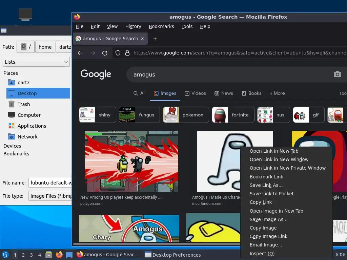This screenshot has width=347, height=260.
Task: Go back with Firefox back arrow
Action: [80, 53]
